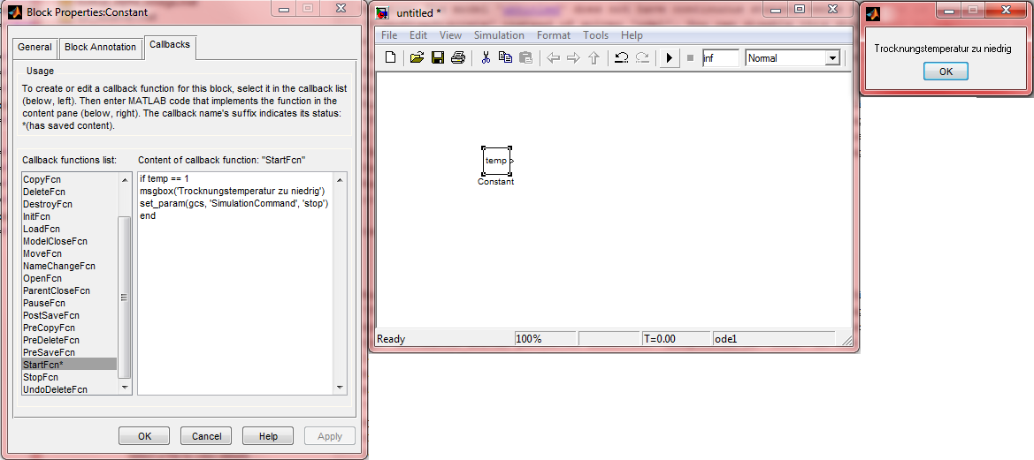Create a new model with toolbar icon

(x=390, y=58)
